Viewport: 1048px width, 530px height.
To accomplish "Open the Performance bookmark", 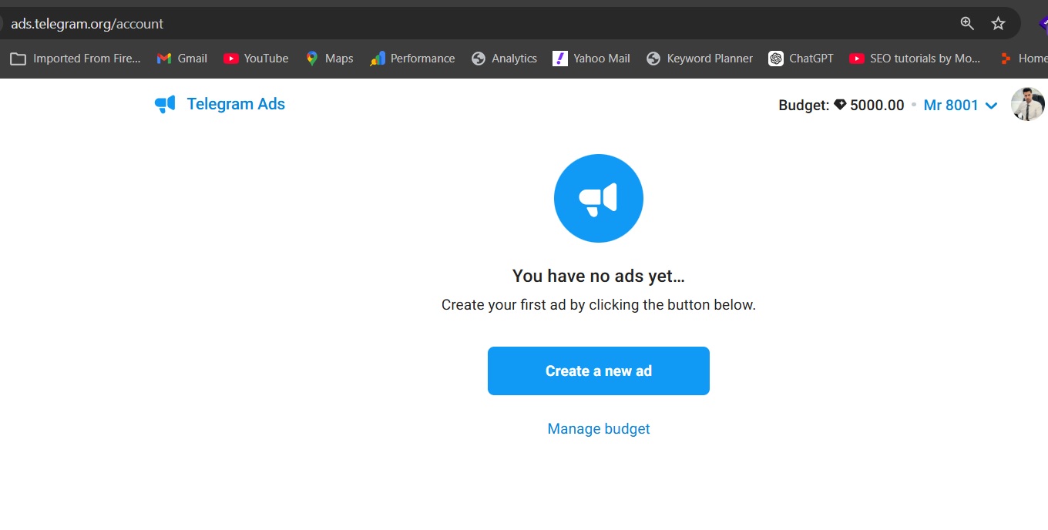I will (x=412, y=59).
